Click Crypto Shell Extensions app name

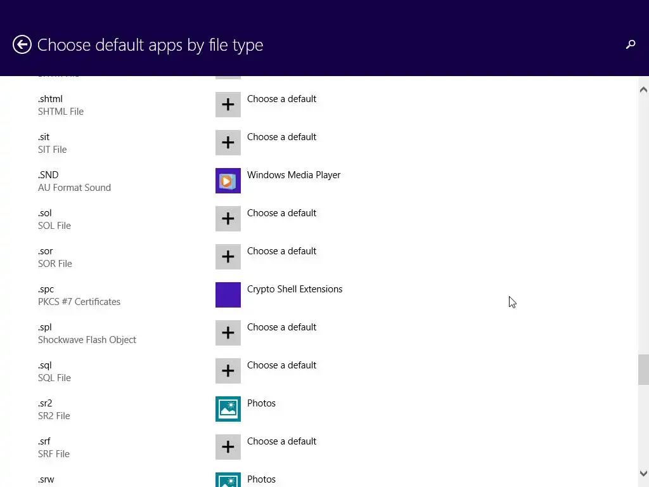pos(295,289)
